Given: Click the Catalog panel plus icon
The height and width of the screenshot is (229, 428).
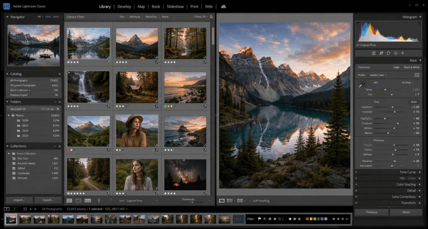Looking at the screenshot, I should pyautogui.click(x=59, y=74).
